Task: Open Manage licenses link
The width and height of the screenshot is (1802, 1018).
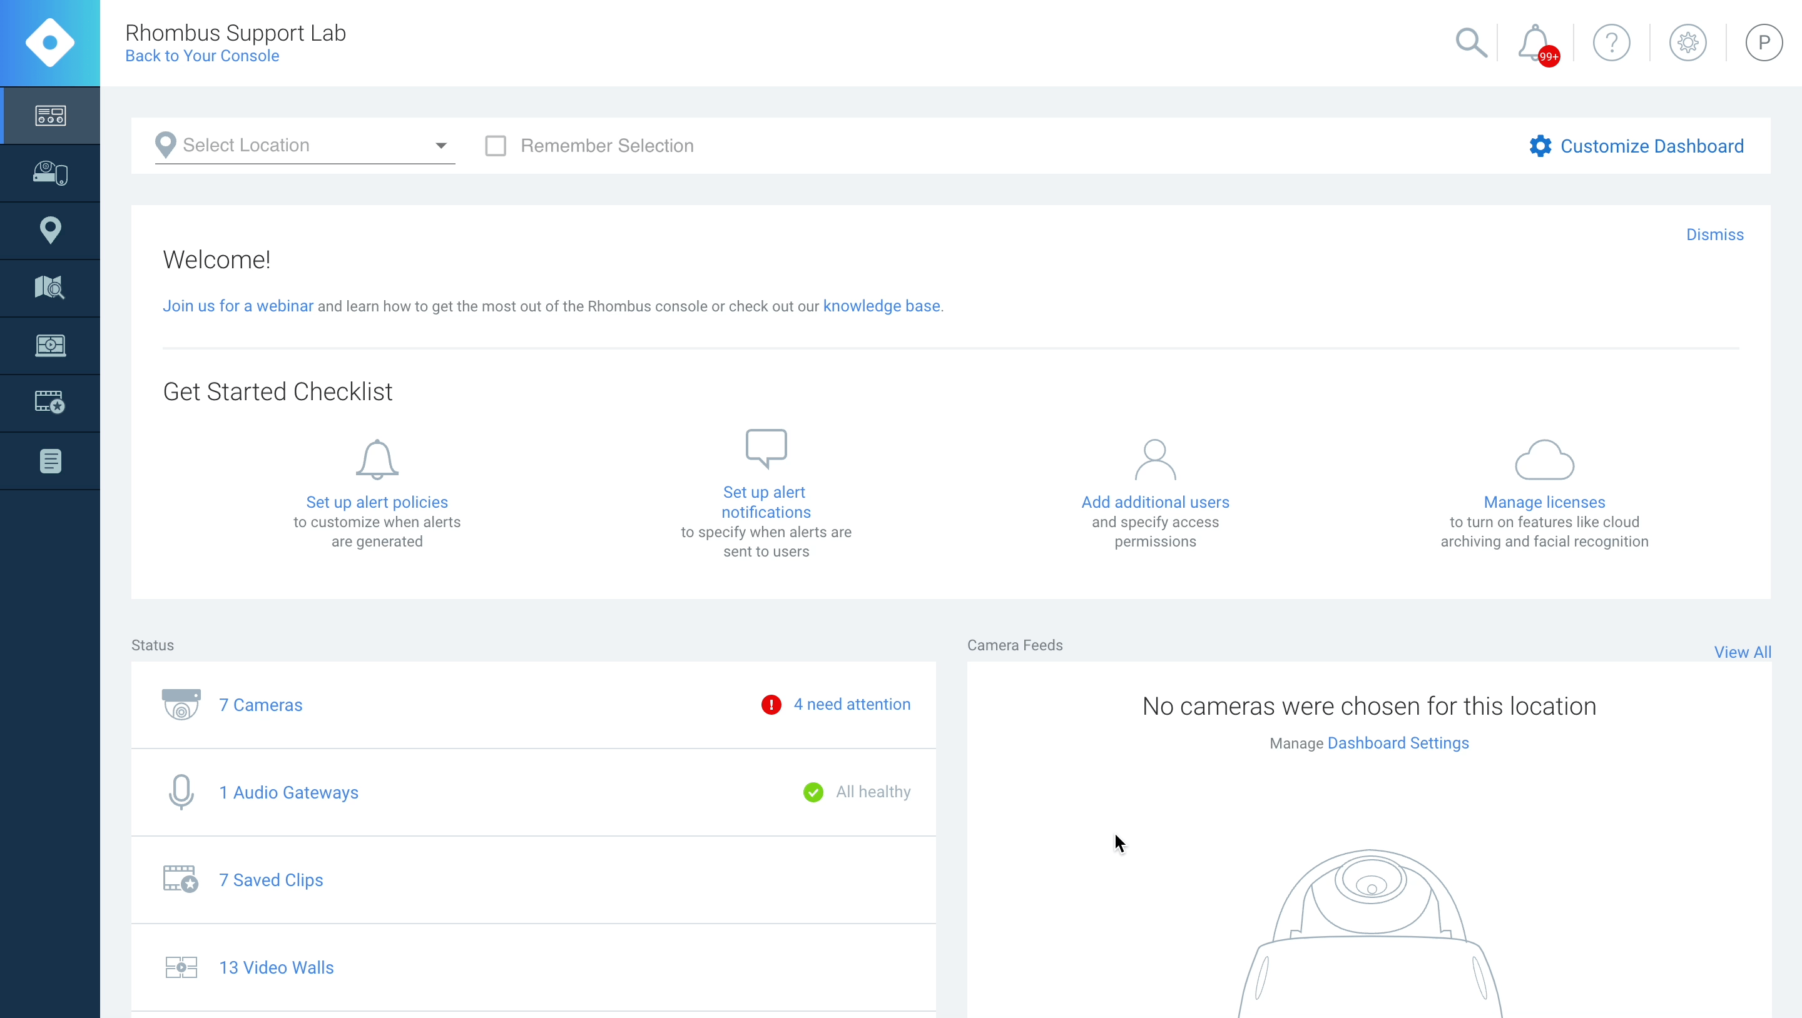Action: coord(1544,502)
